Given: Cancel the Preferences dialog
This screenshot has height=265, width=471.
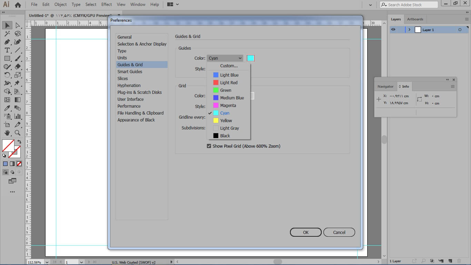Looking at the screenshot, I should coord(339,232).
